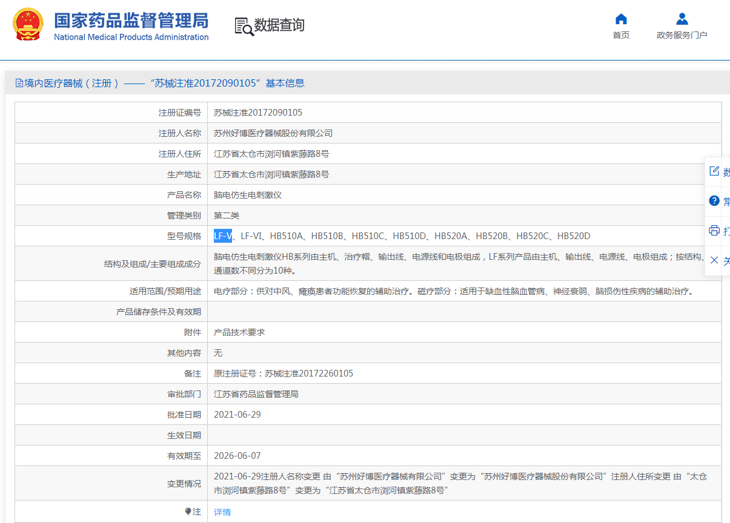Click the 首页 home icon

click(621, 18)
